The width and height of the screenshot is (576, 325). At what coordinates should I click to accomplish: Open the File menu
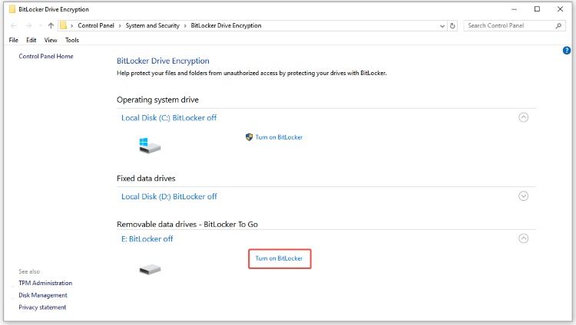pyautogui.click(x=14, y=40)
